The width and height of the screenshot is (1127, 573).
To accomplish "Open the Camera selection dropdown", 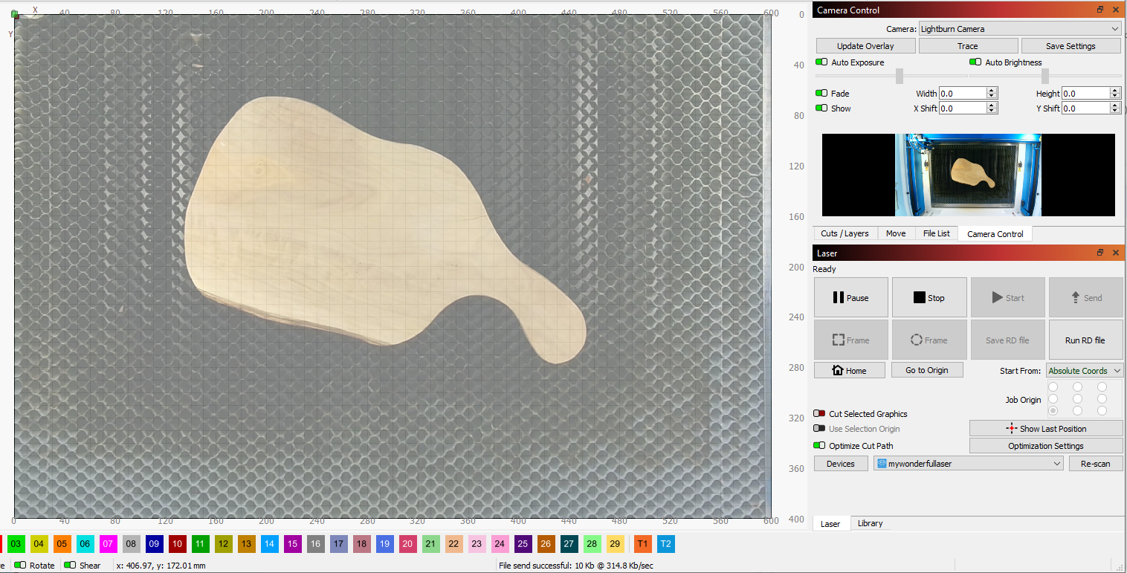I will [x=1019, y=29].
